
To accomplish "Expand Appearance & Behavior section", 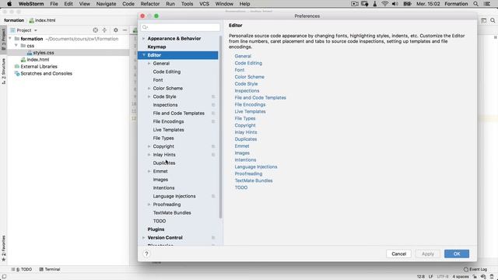I will 143,38.
